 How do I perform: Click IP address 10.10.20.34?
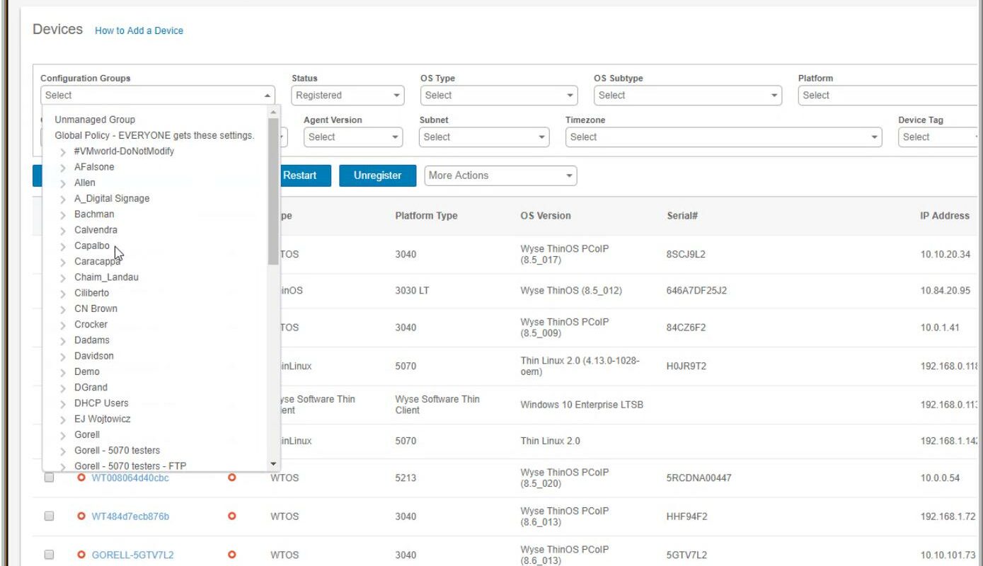tap(945, 255)
